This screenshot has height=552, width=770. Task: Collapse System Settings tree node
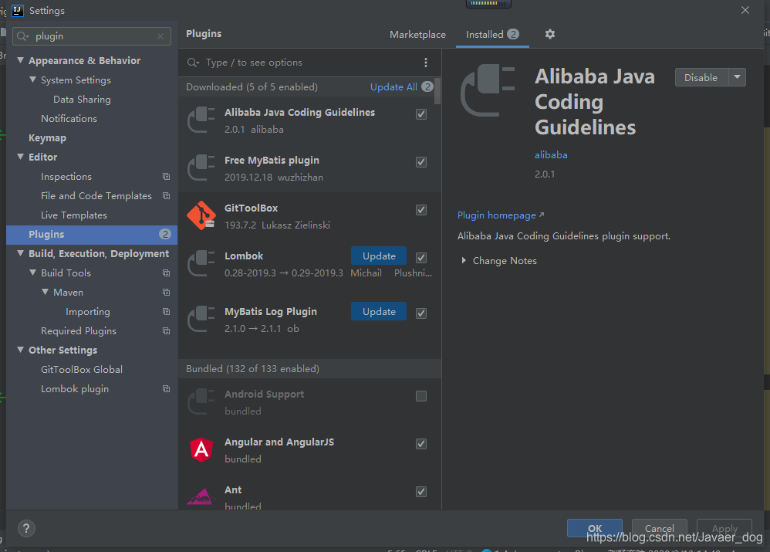(x=32, y=80)
